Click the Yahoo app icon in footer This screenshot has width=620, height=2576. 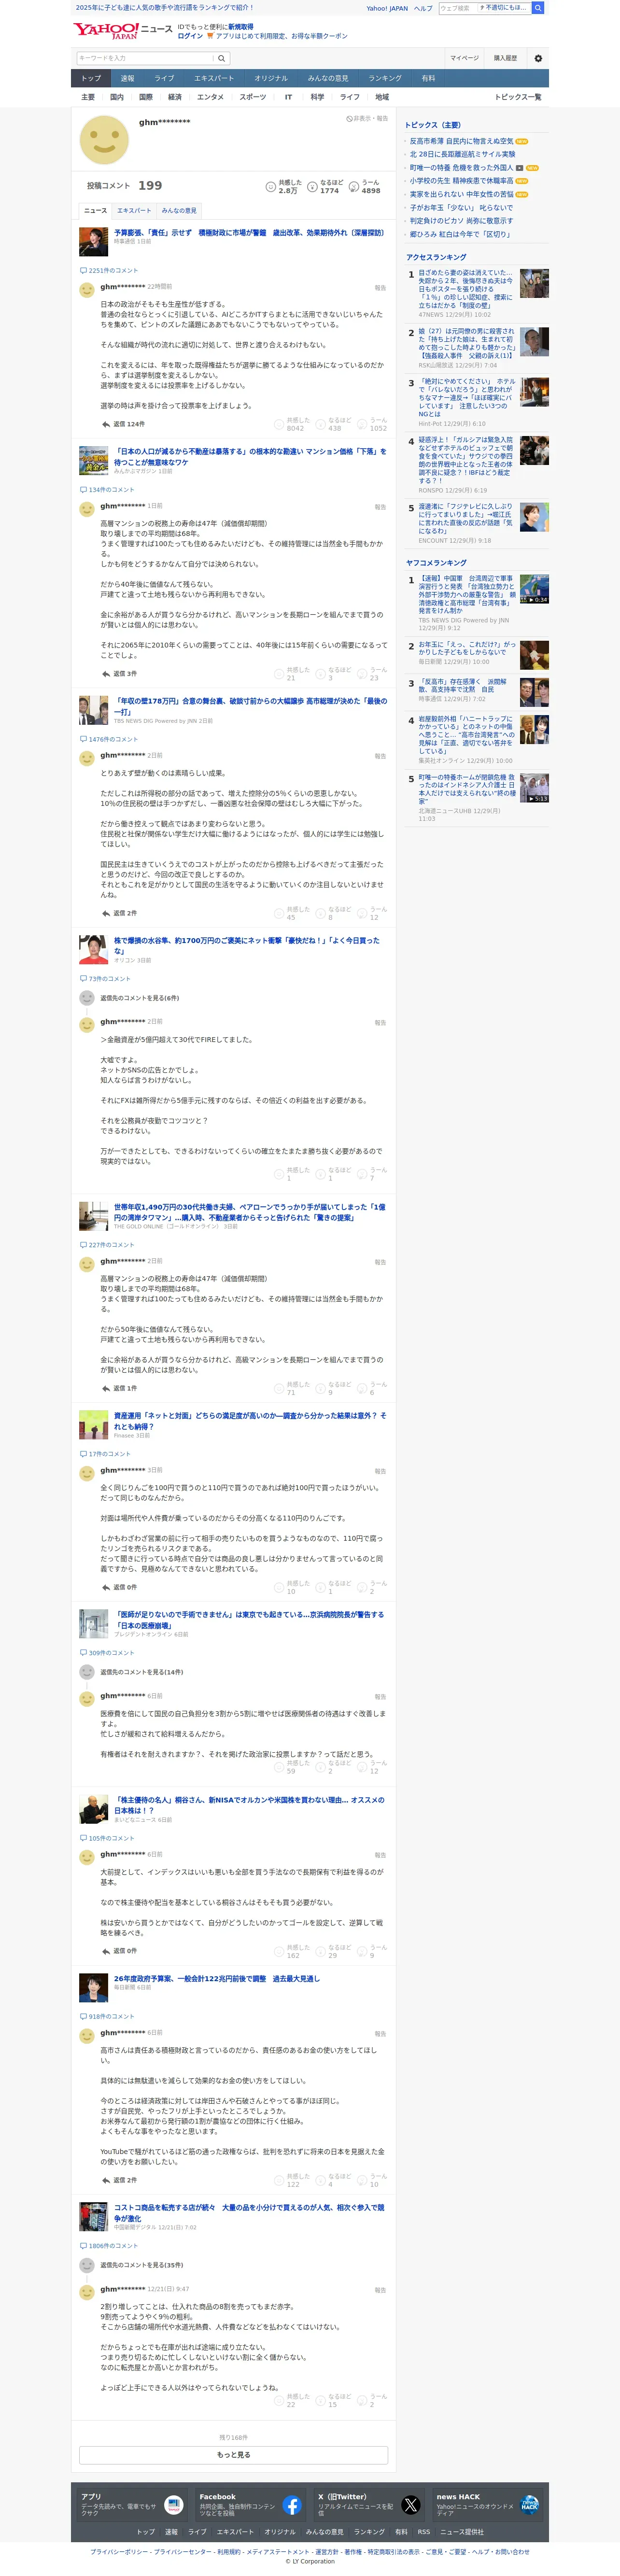tap(173, 2505)
